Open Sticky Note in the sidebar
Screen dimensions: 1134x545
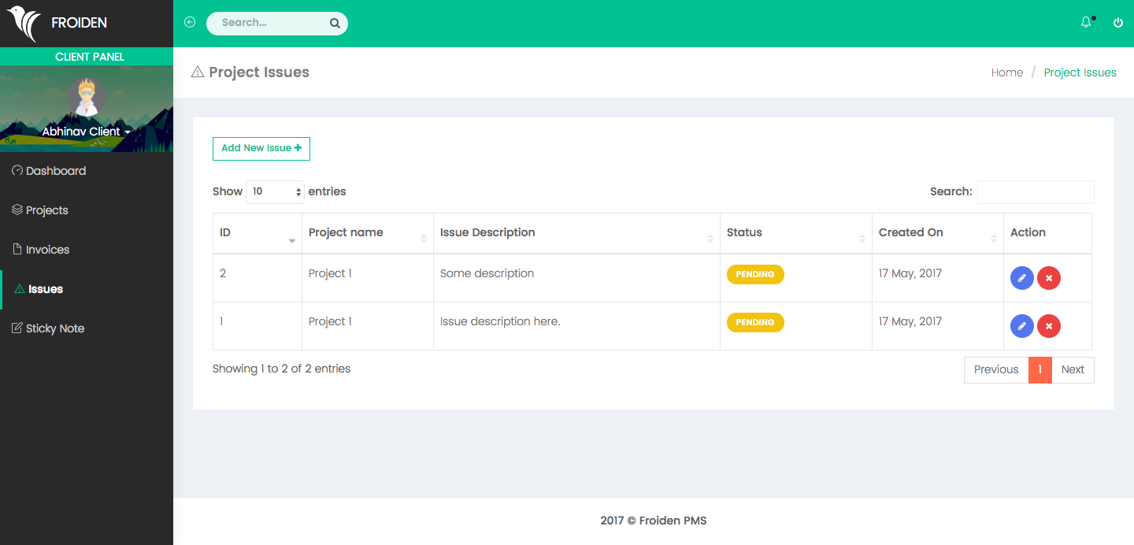click(x=54, y=328)
